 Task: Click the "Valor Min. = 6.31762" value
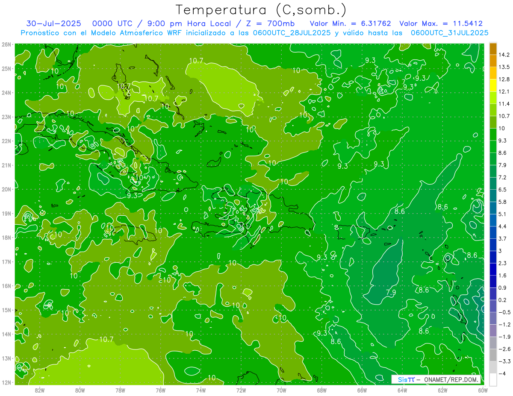(351, 23)
